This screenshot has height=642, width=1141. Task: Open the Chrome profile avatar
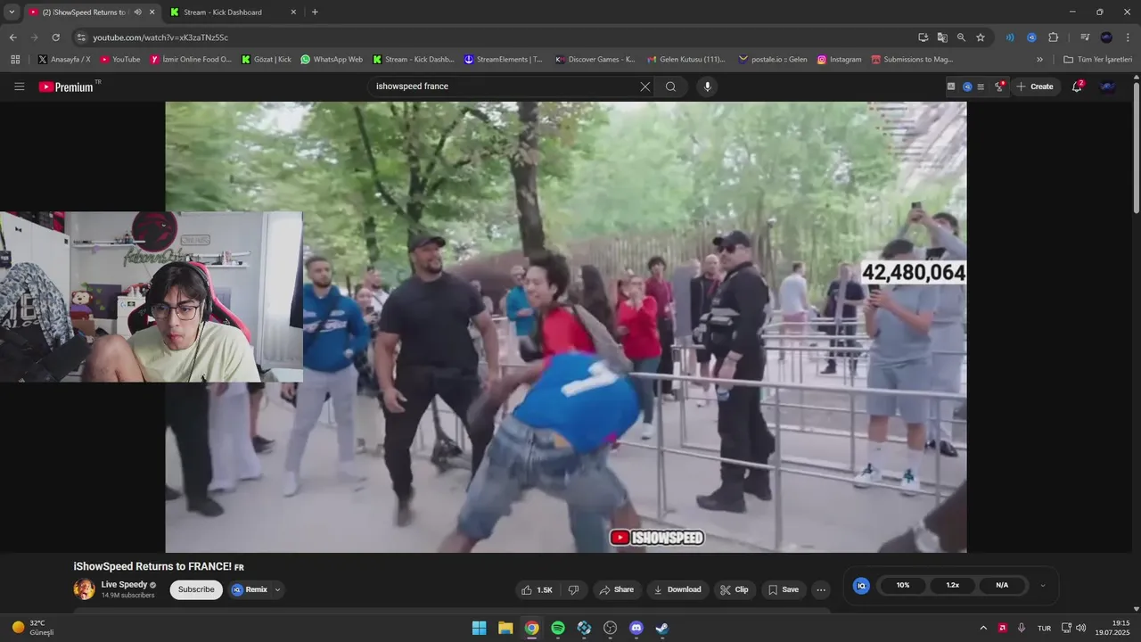point(1106,37)
